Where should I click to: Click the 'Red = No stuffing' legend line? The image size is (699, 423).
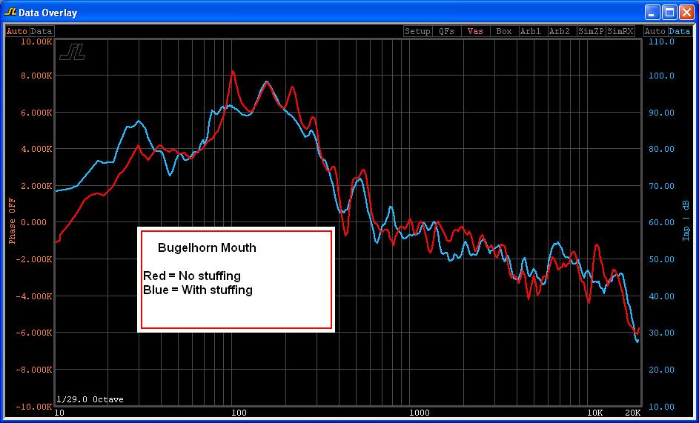point(192,276)
